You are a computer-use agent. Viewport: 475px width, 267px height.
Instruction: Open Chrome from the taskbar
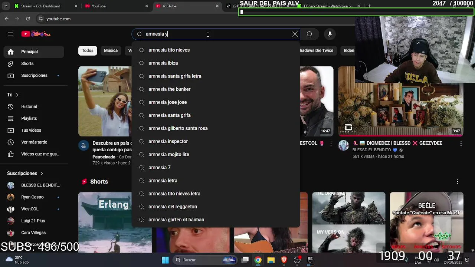click(258, 260)
